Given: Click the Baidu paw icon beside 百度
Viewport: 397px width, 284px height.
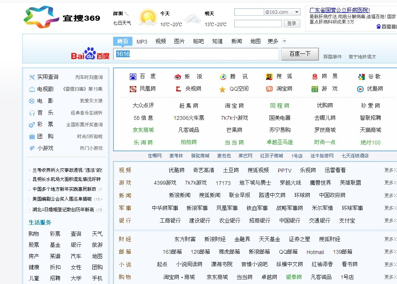Looking at the screenshot, I should (x=133, y=77).
